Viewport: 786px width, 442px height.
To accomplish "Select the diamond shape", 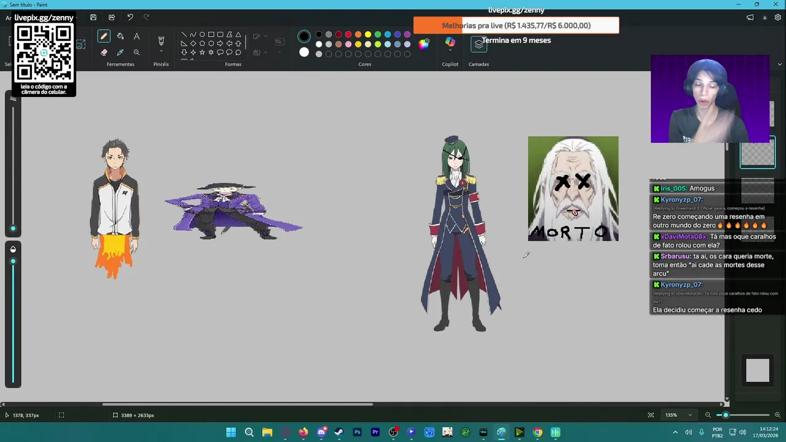I will point(193,44).
